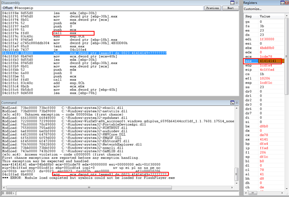Select the 04c1ff9a call eax line
This screenshot has height=197, width=289.
(x=40, y=33)
